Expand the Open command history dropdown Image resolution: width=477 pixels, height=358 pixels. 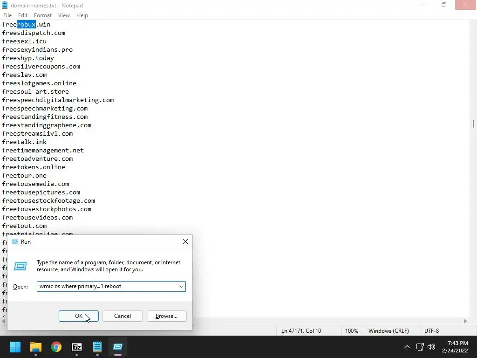tap(181, 287)
